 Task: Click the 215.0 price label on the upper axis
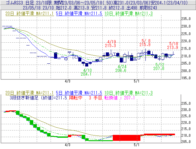click(x=186, y=49)
